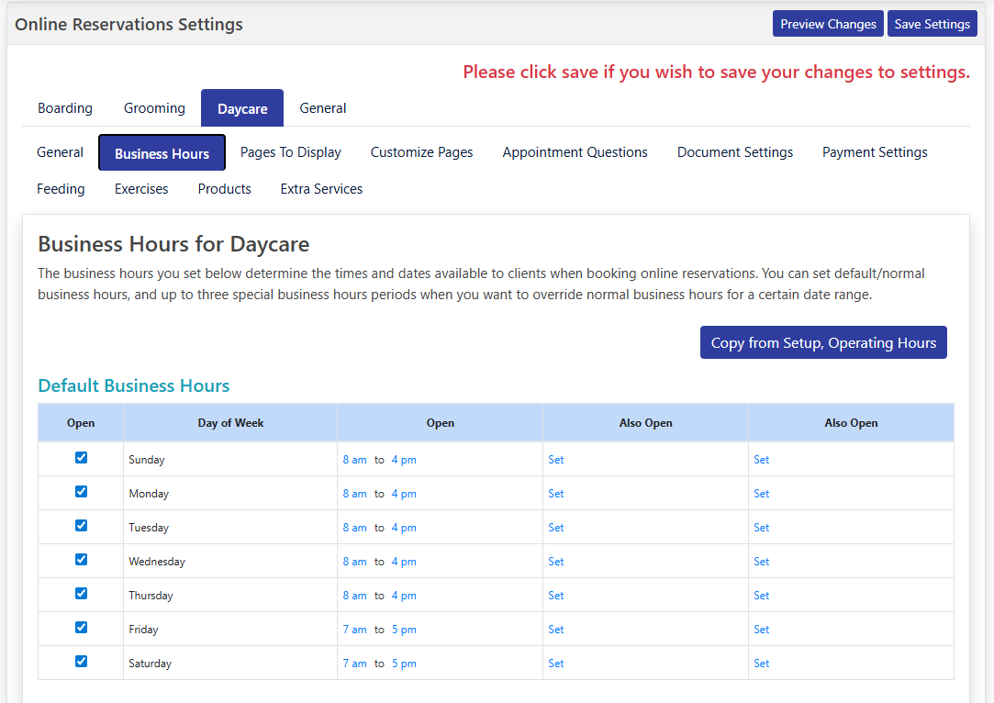994x703 pixels.
Task: Click the Save Settings button
Action: [933, 24]
